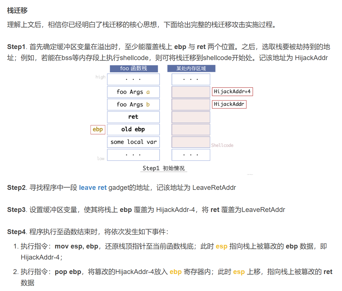Select the "old ebp" stack cell
Screen dimensions: 342x291
click(x=133, y=129)
